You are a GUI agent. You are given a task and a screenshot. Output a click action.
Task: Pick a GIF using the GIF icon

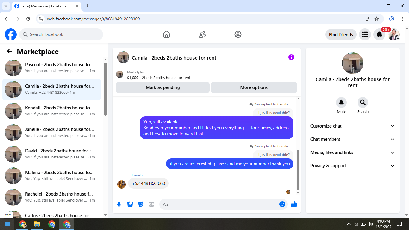coord(152,204)
